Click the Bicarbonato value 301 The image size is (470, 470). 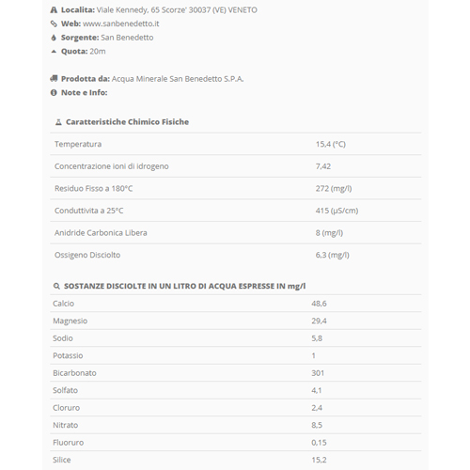pos(318,373)
